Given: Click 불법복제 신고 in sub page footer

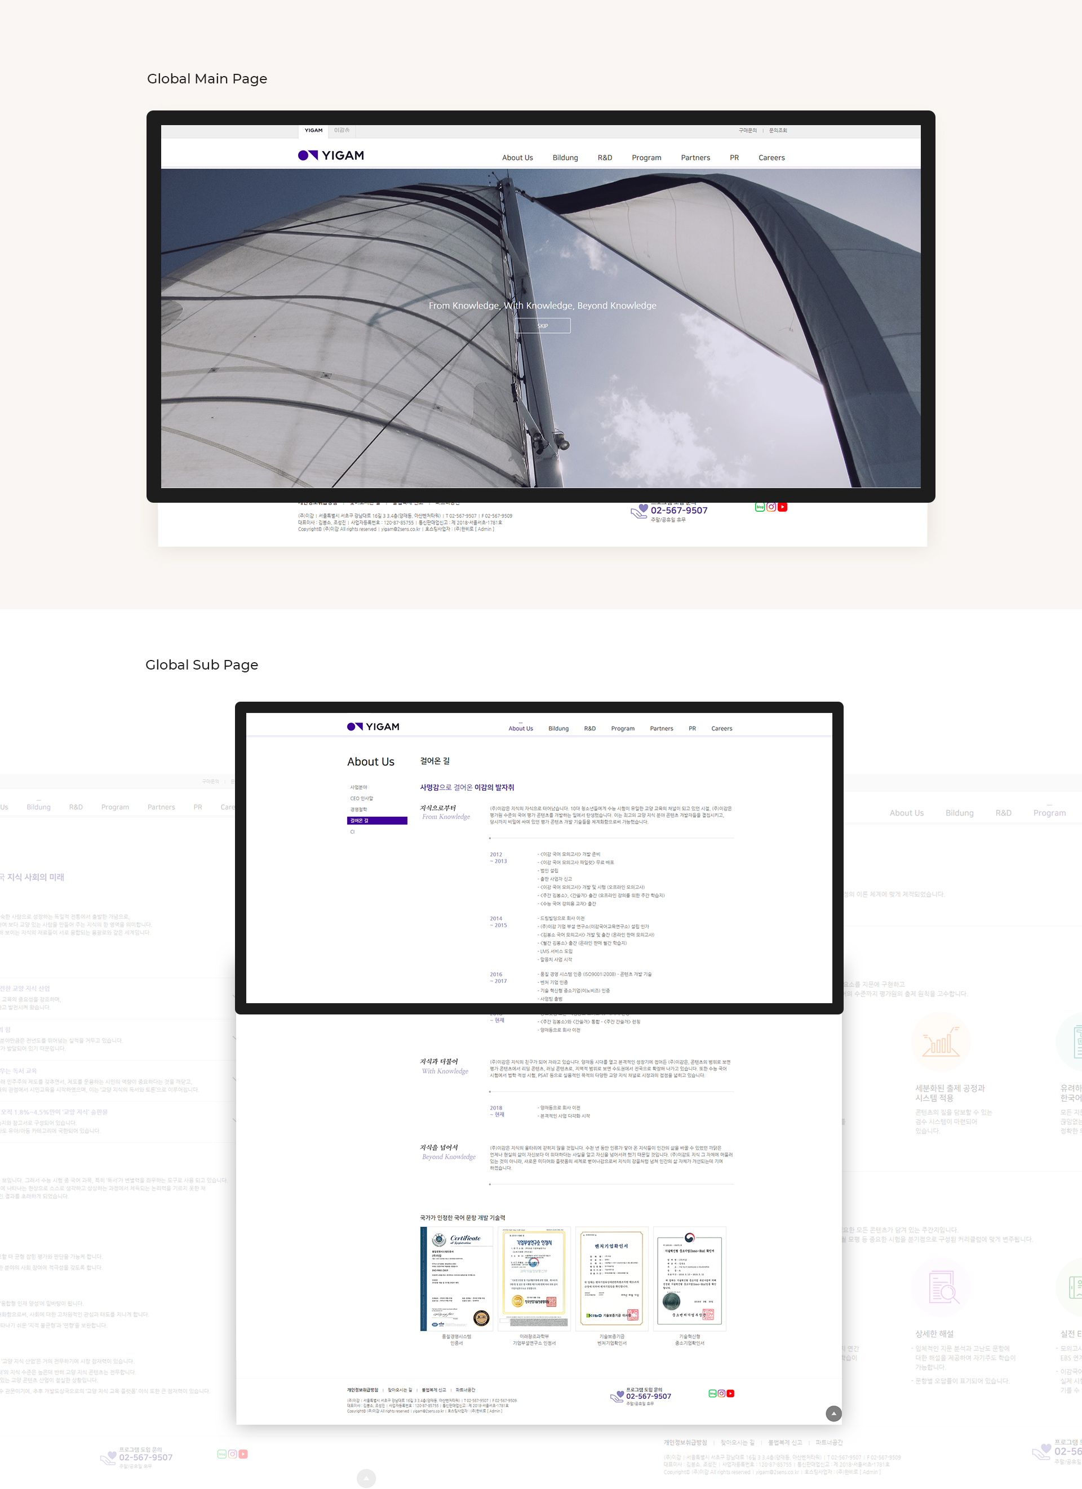Looking at the screenshot, I should point(433,1390).
